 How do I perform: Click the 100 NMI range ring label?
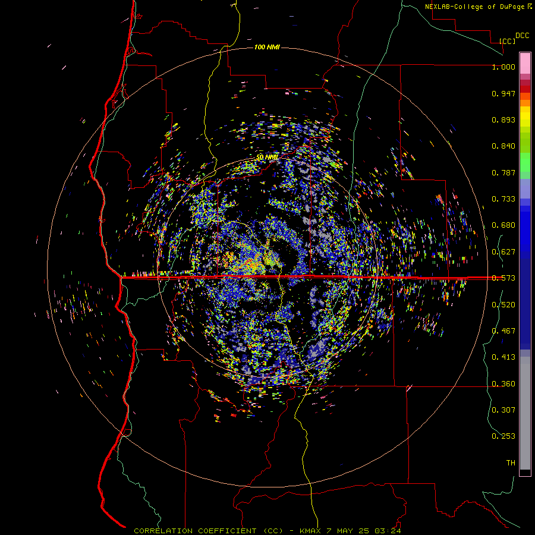point(267,47)
